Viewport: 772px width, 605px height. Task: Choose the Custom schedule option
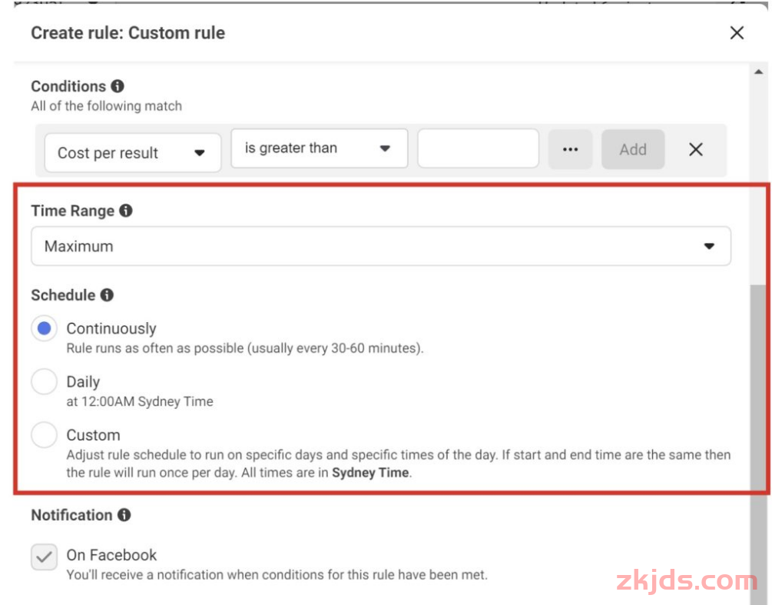point(44,434)
